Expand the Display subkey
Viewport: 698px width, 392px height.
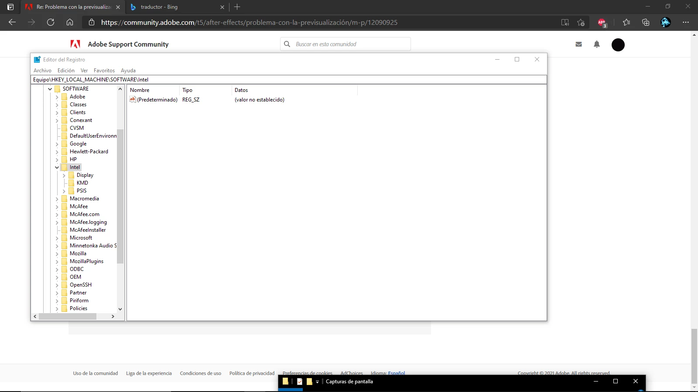tap(64, 175)
